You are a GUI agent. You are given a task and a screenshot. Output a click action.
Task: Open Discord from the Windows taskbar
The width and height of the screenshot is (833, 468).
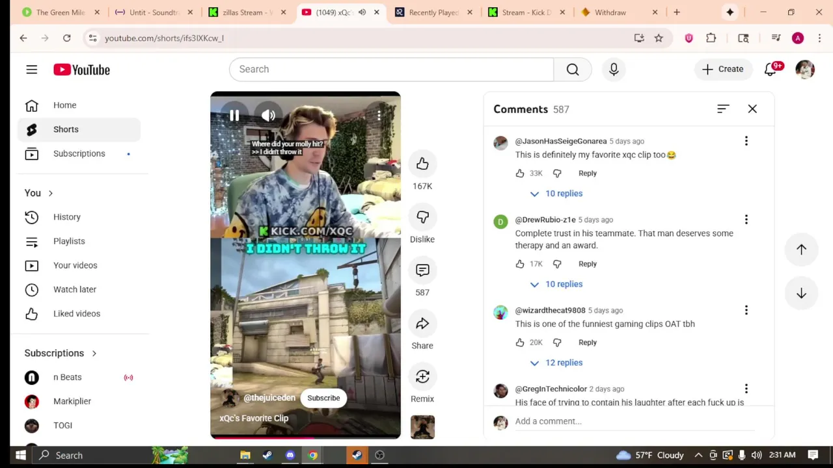point(290,455)
